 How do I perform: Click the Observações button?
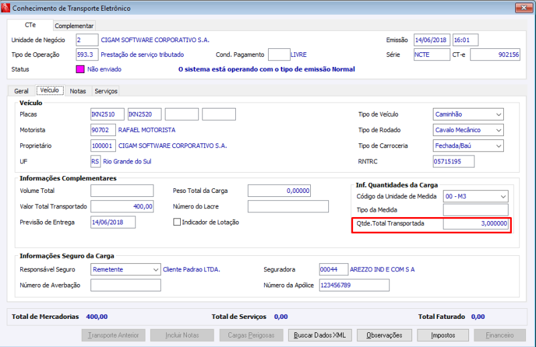tap(384, 336)
